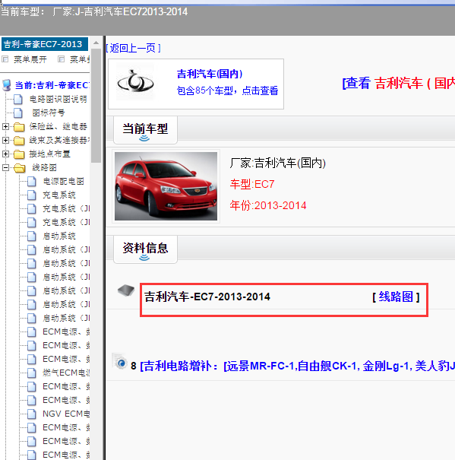Image resolution: width=455 pixels, height=460 pixels.
Task: Click the red 车型:EC7 text
Action: coord(252,184)
